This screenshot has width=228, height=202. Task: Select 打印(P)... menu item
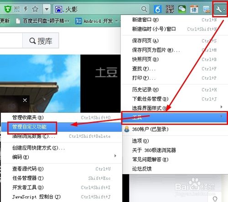click(x=174, y=78)
